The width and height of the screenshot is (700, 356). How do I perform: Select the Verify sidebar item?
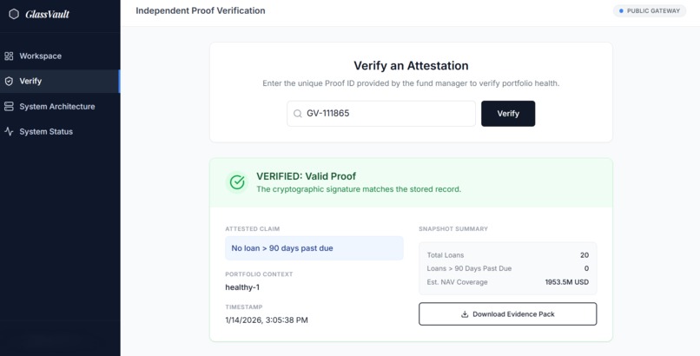30,82
